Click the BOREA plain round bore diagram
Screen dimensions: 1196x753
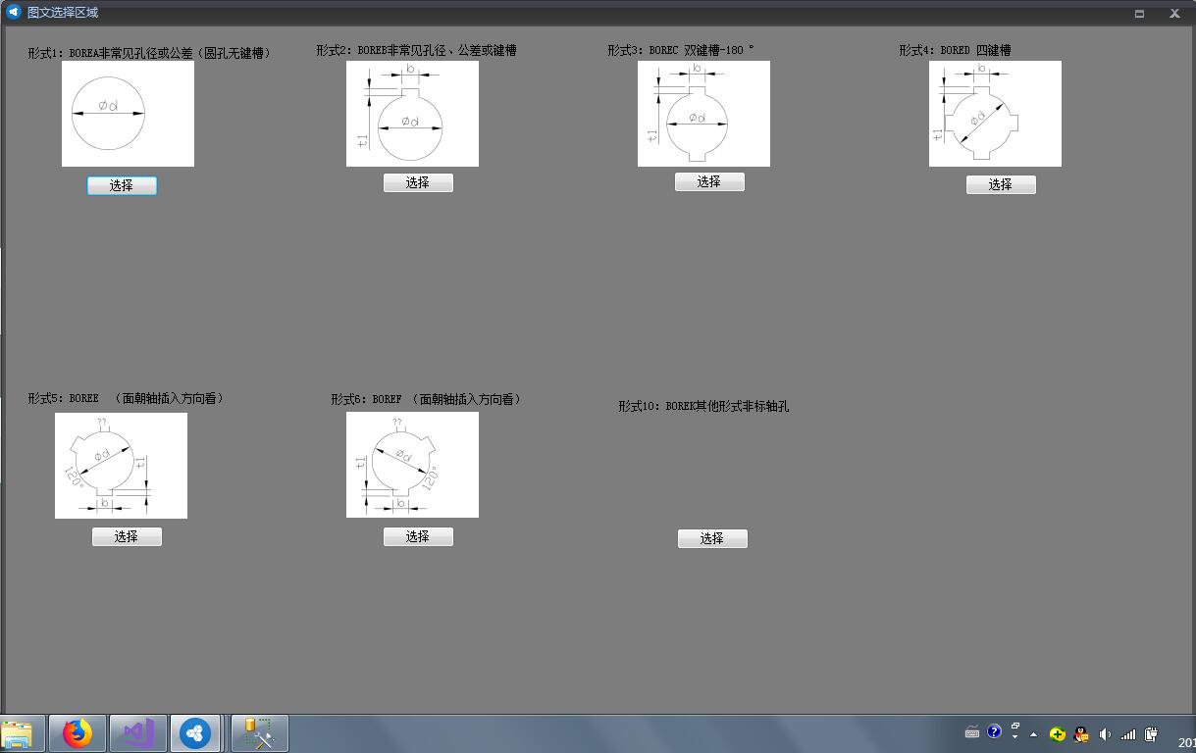click(x=128, y=114)
